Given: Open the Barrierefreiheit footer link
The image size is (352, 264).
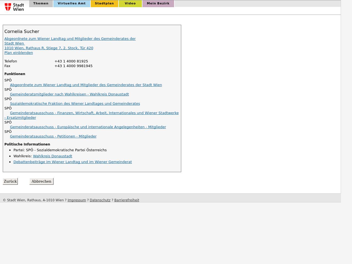Looking at the screenshot, I should pos(127,200).
